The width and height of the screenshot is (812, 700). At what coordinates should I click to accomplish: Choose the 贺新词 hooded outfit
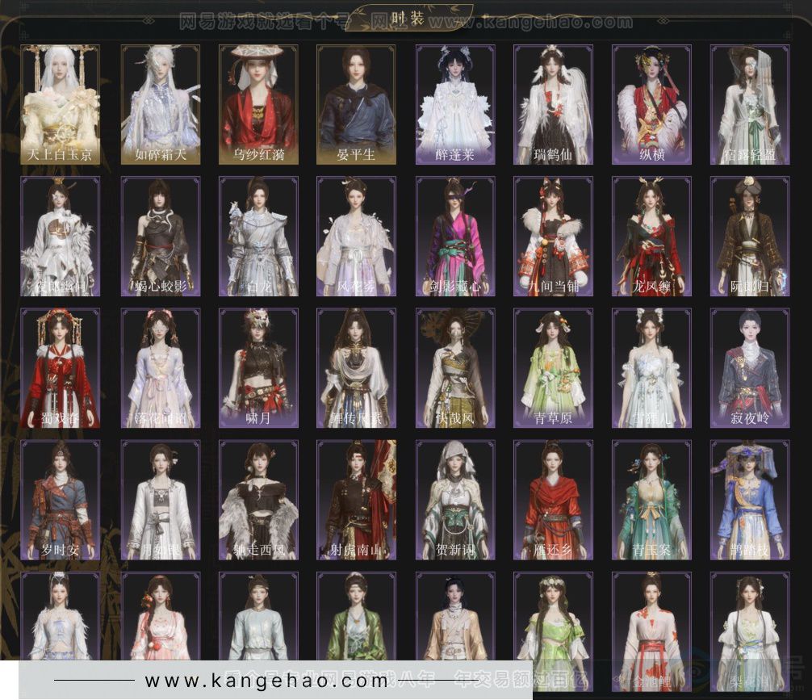tap(455, 501)
